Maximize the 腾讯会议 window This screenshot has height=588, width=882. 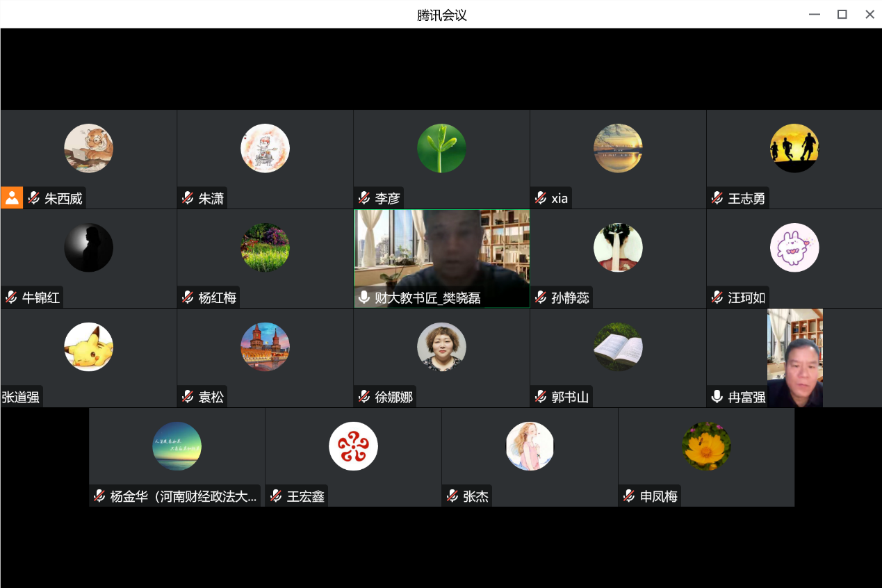(x=842, y=14)
